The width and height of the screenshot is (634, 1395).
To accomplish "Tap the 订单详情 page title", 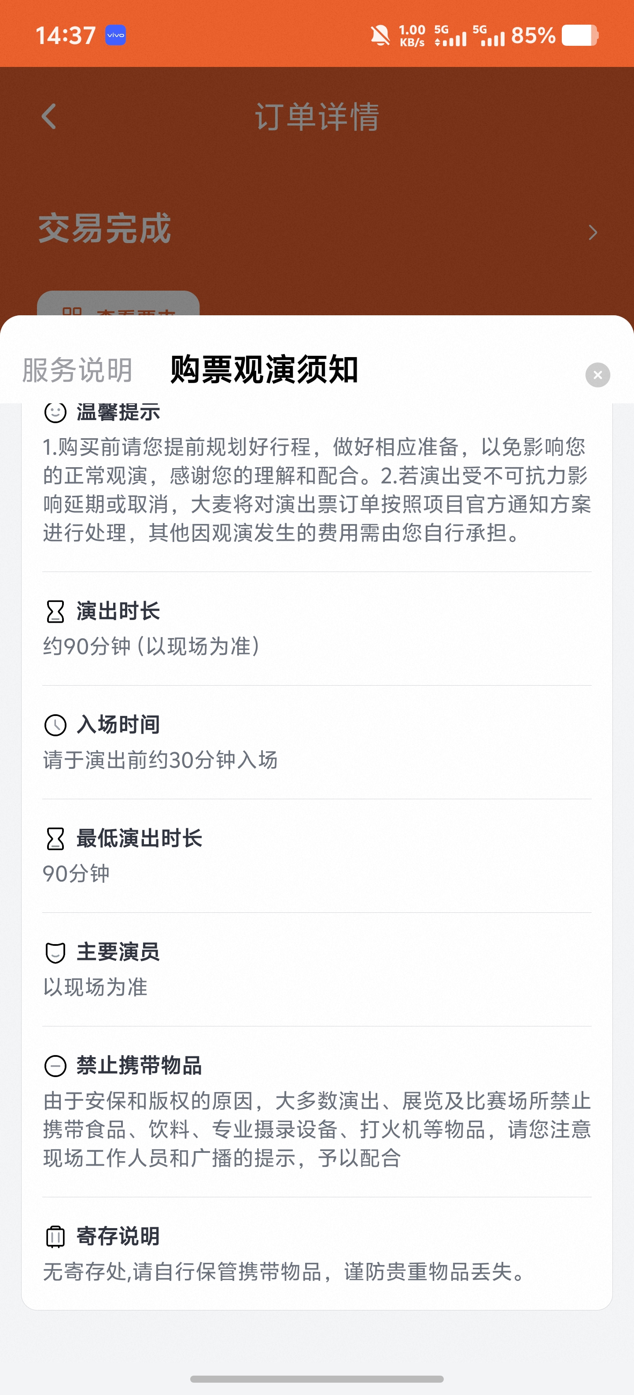I will coord(317,116).
